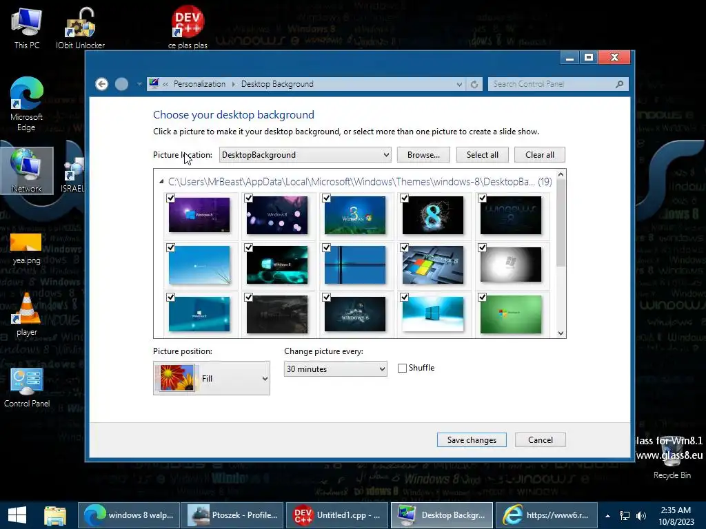Image resolution: width=706 pixels, height=529 pixels.
Task: Switch to Untitled1.cpp Dev-C++ taskbar window
Action: [x=337, y=515]
